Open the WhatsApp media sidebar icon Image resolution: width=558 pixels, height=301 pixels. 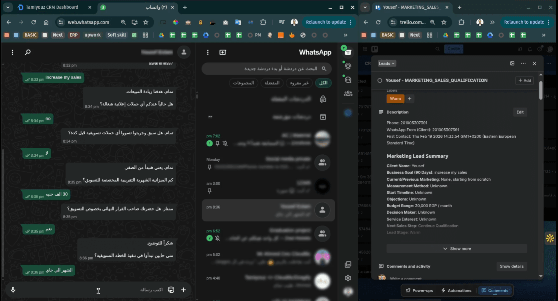[x=348, y=264]
